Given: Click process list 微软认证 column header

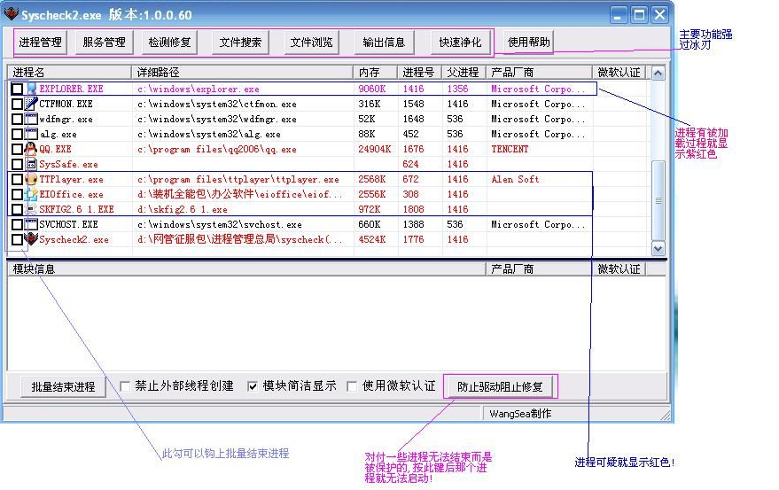Looking at the screenshot, I should point(619,73).
